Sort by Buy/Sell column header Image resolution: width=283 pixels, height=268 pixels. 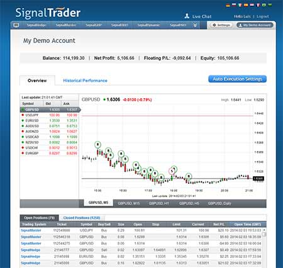click(x=104, y=225)
